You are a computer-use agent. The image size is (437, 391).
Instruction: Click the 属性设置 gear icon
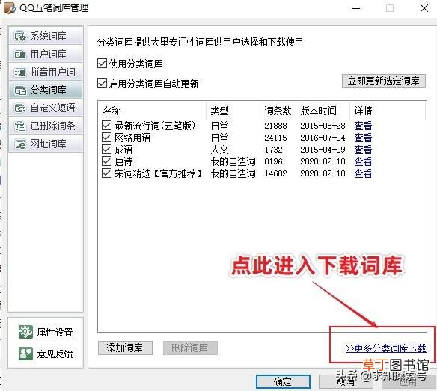[x=25, y=332]
